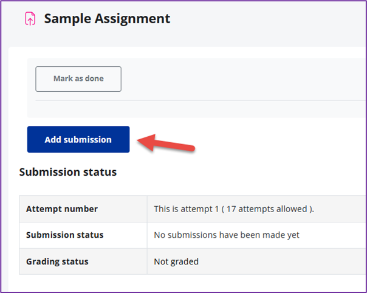Click the Add submission button
The image size is (367, 293).
pos(78,139)
